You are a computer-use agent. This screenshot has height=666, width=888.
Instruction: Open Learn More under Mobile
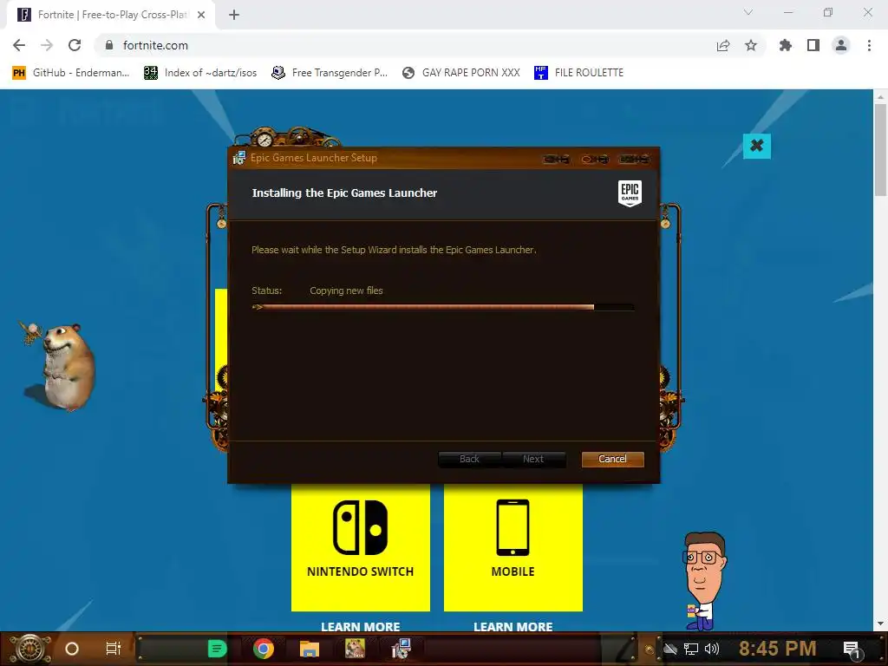pyautogui.click(x=513, y=626)
